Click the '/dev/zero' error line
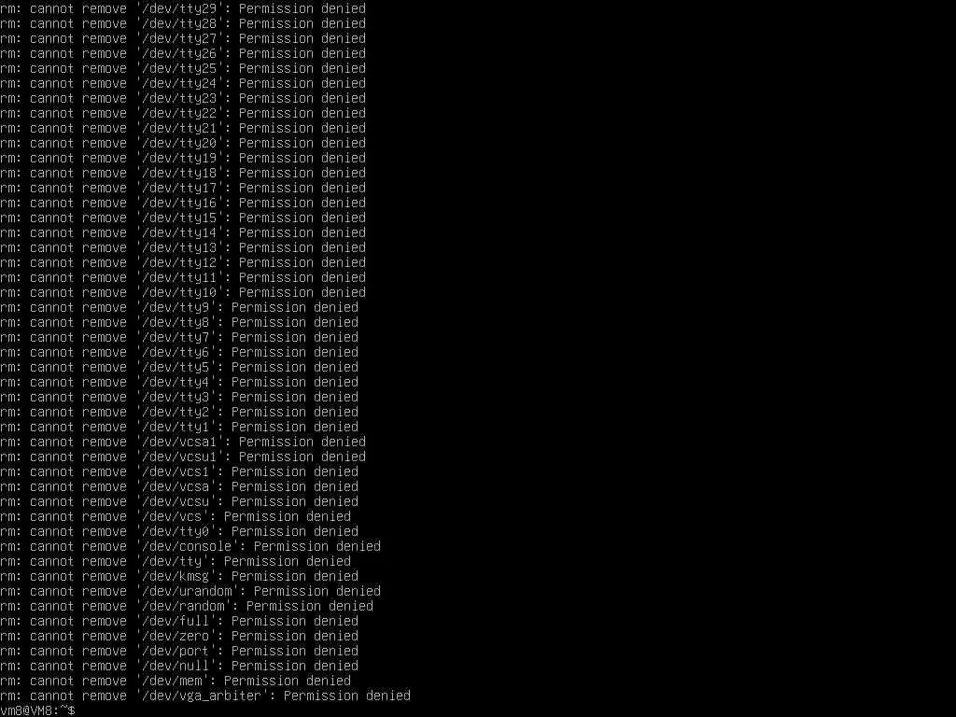Viewport: 956px width, 717px height. [x=179, y=636]
